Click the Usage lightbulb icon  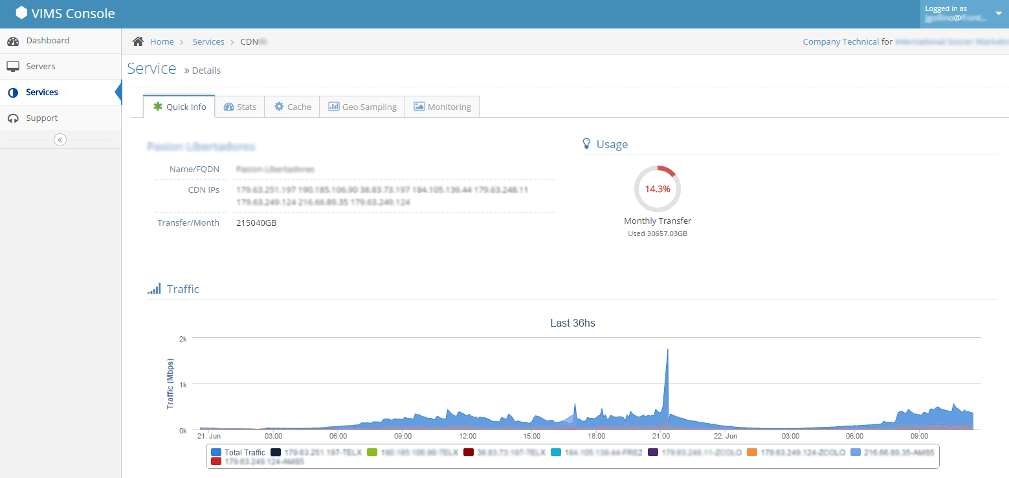pyautogui.click(x=587, y=144)
